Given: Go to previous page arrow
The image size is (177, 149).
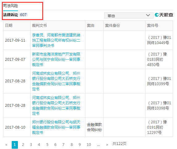Looking at the screenshot, I should (6, 145).
